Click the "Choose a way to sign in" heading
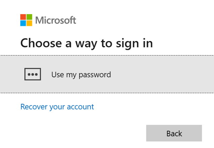Viewport: 214px width, 148px height. pos(87,43)
